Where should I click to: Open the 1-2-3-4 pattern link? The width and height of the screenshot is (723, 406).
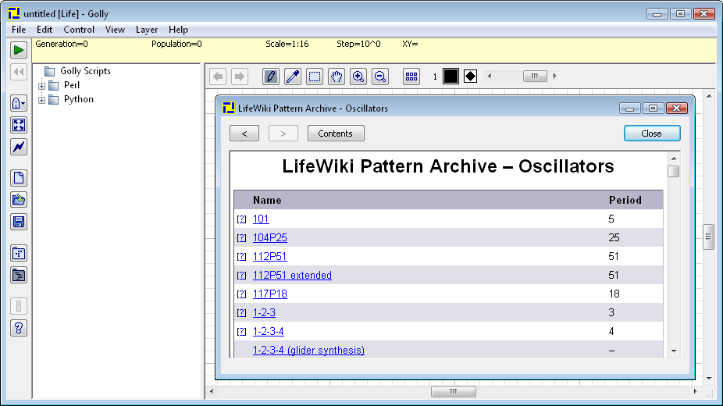click(x=268, y=331)
